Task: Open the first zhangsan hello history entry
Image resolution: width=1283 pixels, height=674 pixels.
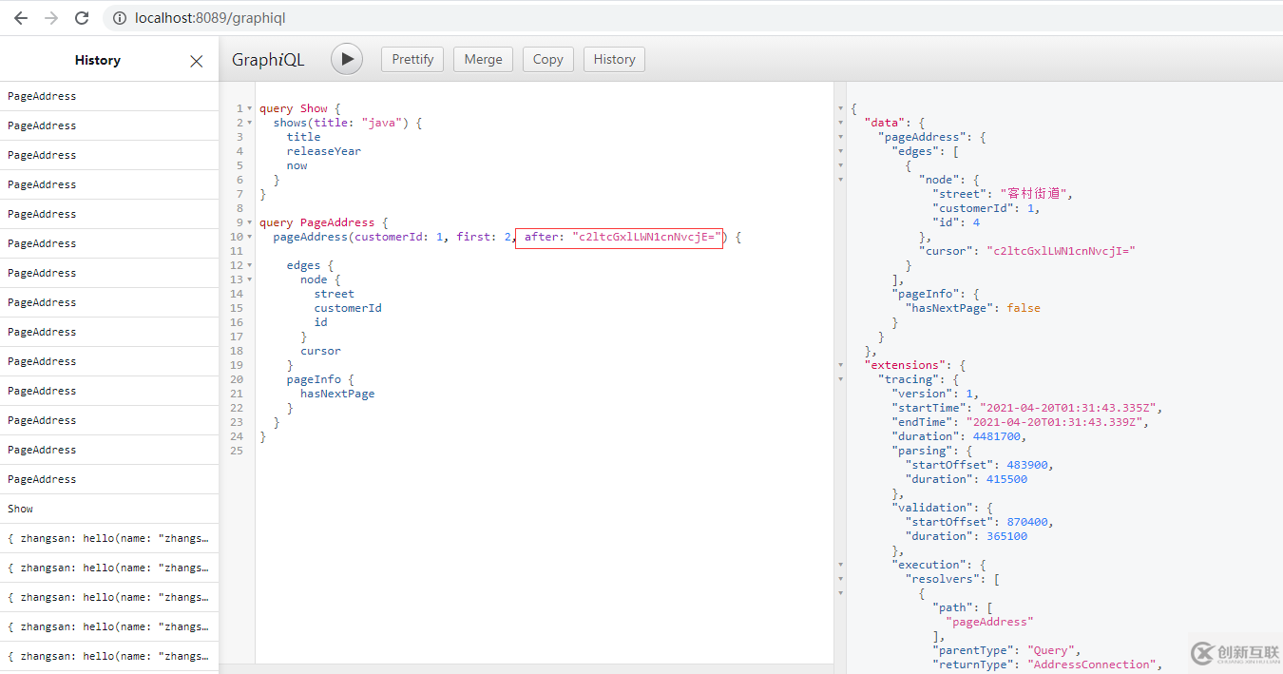Action: tap(107, 538)
